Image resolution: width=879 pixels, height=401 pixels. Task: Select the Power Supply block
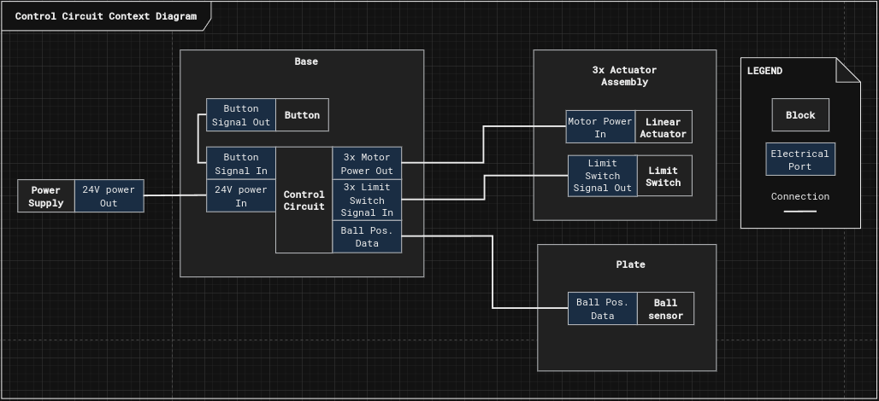click(46, 196)
